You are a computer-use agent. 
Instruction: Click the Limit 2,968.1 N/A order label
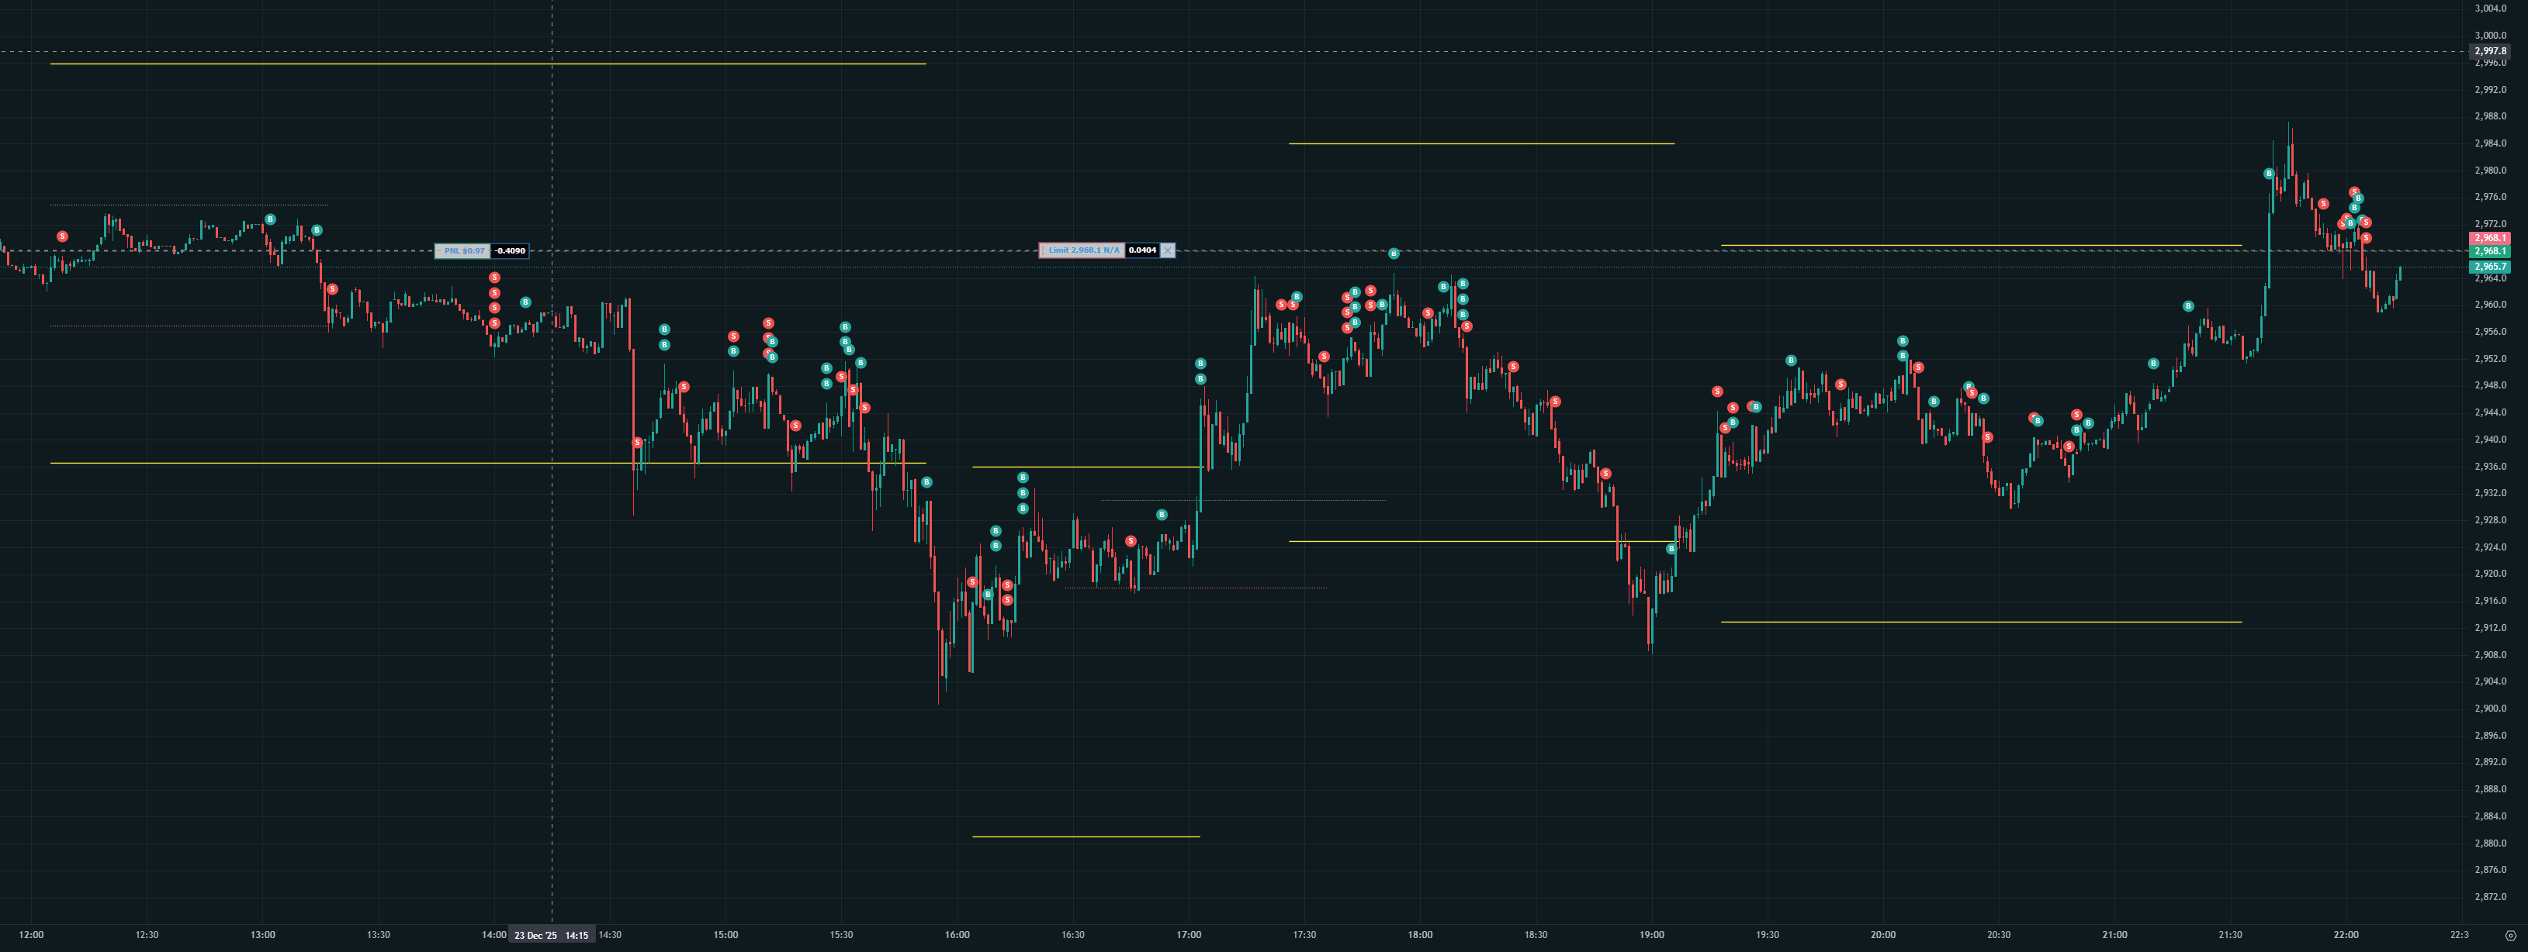[1082, 251]
